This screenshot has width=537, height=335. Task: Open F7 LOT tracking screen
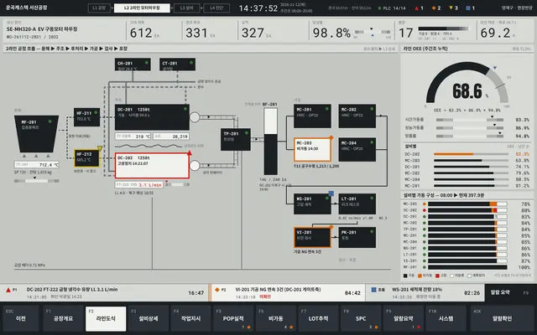(x=318, y=318)
